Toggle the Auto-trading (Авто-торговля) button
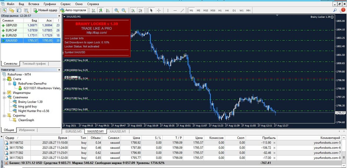Image resolution: width=347 pixels, height=168 pixels. coord(73,10)
